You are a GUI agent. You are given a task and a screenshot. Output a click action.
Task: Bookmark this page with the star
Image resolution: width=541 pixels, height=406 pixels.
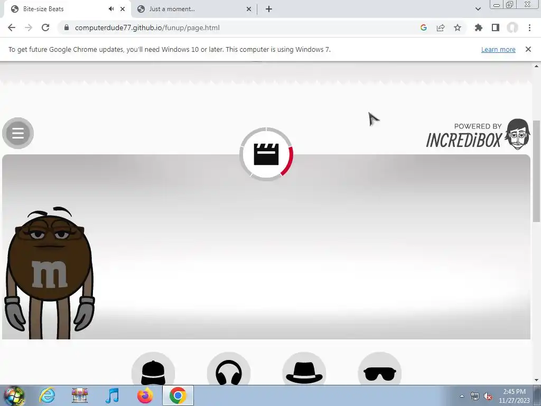(458, 27)
